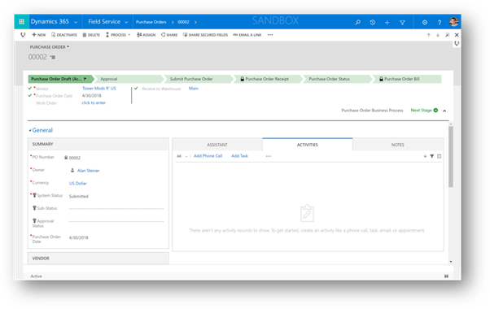The image size is (490, 309).
Task: Click Add Phone Call link
Action: 208,156
